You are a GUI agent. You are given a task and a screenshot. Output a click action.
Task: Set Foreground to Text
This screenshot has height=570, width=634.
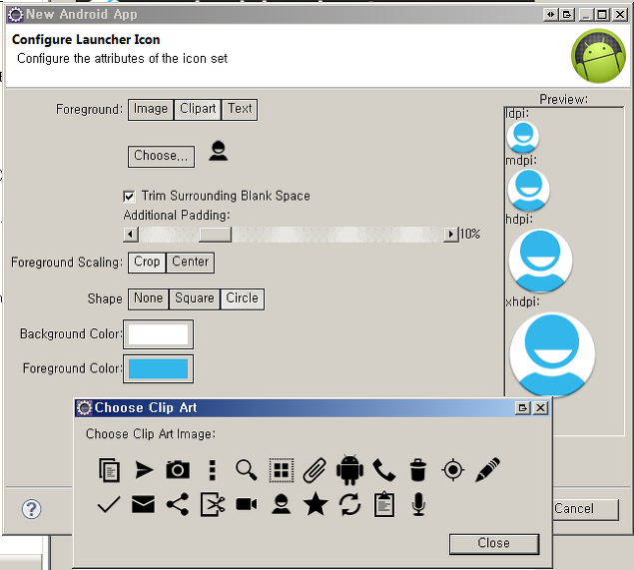[x=240, y=110]
